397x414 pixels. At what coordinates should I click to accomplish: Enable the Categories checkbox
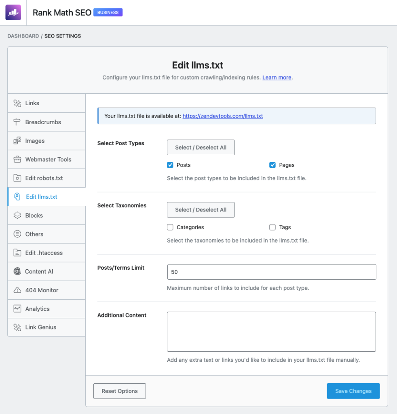tap(170, 227)
